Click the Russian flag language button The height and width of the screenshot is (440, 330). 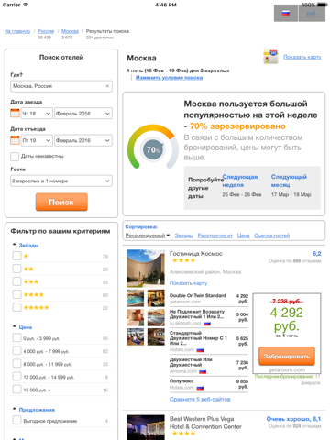[x=286, y=13]
